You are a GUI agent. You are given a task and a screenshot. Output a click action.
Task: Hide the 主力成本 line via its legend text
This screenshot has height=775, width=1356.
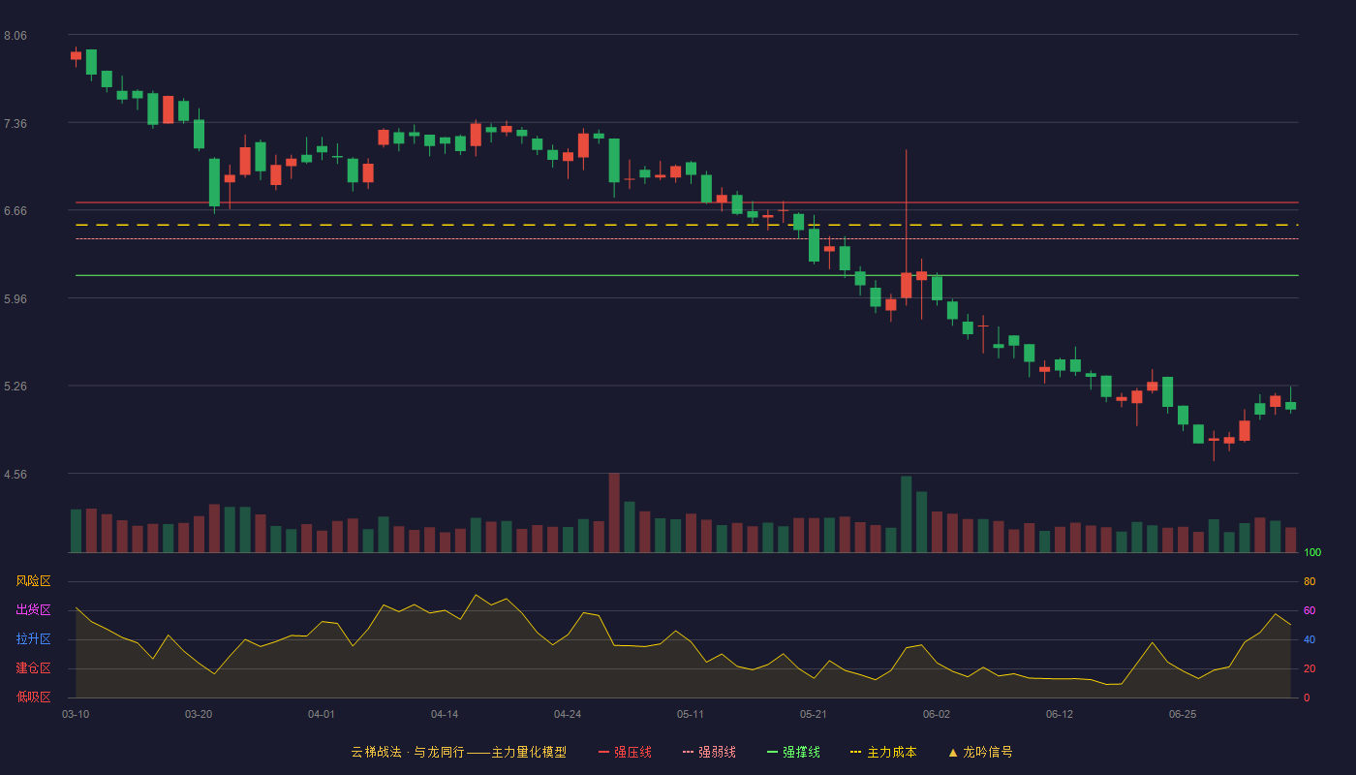(x=892, y=752)
